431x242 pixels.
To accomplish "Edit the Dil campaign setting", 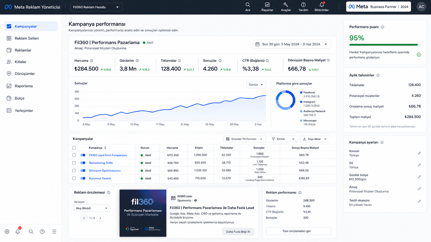I will (x=419, y=165).
